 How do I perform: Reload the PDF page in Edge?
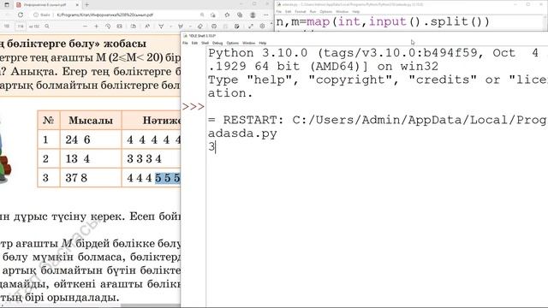[21, 15]
